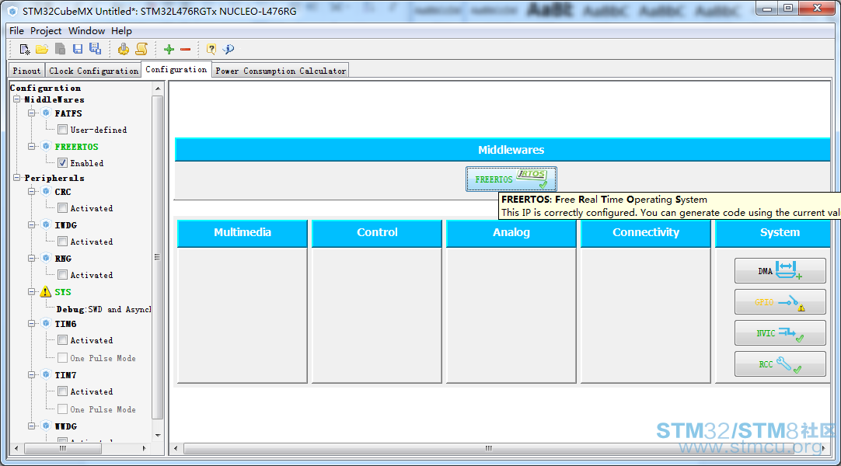Switch to the Pinout tab
The image size is (841, 466).
[x=26, y=70]
